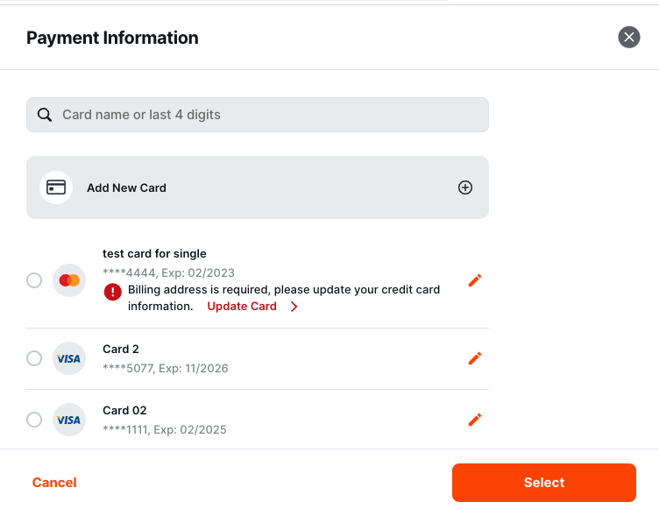Click pencil icon for Card 02
This screenshot has width=659, height=509.
click(x=475, y=420)
